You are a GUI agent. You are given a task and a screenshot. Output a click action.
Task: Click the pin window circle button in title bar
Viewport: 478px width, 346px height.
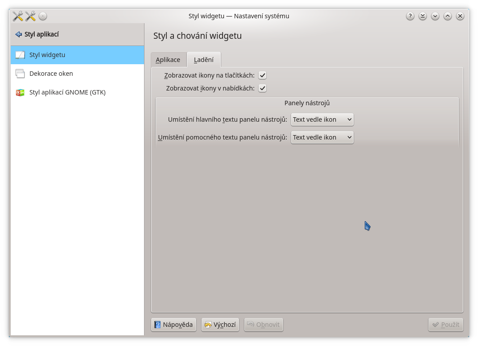coord(43,16)
